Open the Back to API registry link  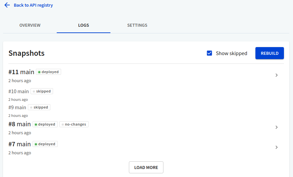click(x=33, y=5)
